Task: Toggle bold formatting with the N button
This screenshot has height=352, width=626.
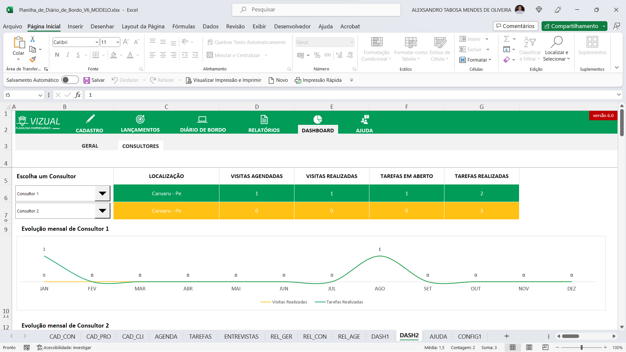Action: click(57, 55)
